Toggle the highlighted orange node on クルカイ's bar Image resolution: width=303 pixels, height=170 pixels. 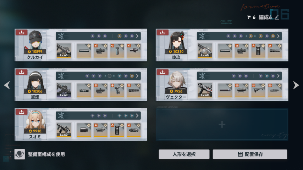tap(120, 36)
